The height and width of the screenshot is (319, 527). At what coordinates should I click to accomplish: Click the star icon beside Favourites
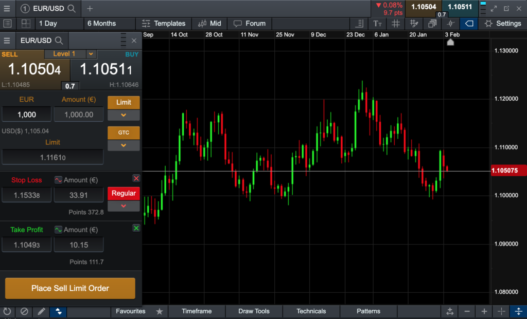tap(160, 311)
